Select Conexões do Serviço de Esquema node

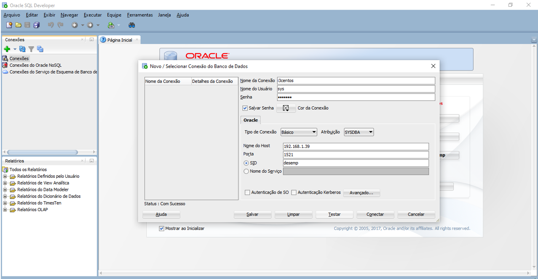coord(50,72)
